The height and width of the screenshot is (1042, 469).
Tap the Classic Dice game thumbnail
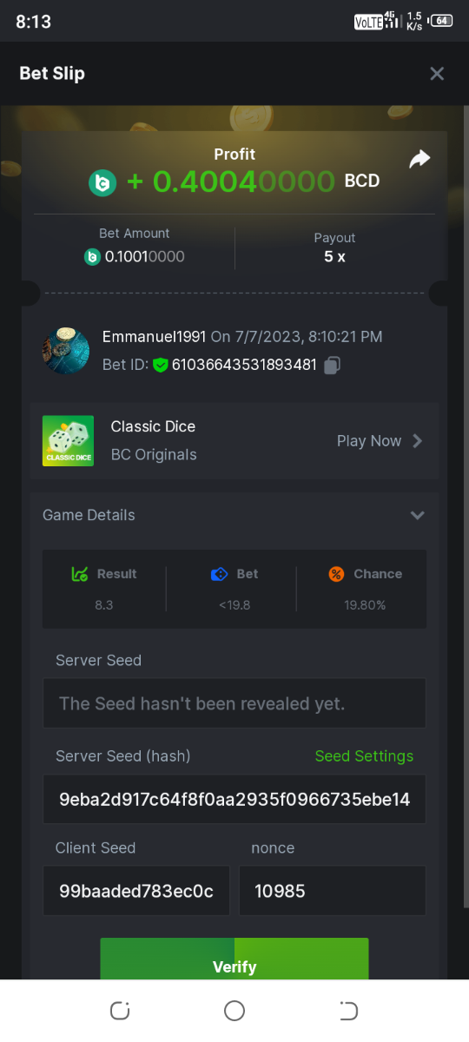point(68,441)
